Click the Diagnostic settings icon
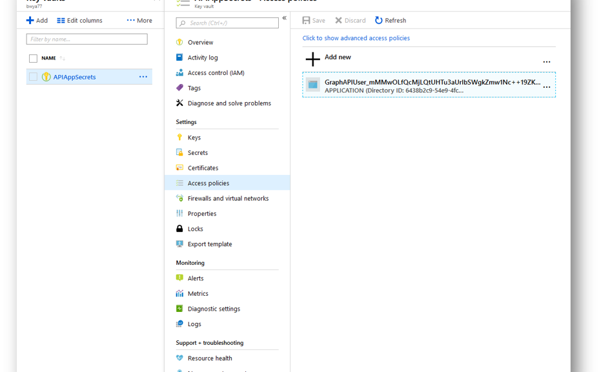 pyautogui.click(x=179, y=308)
